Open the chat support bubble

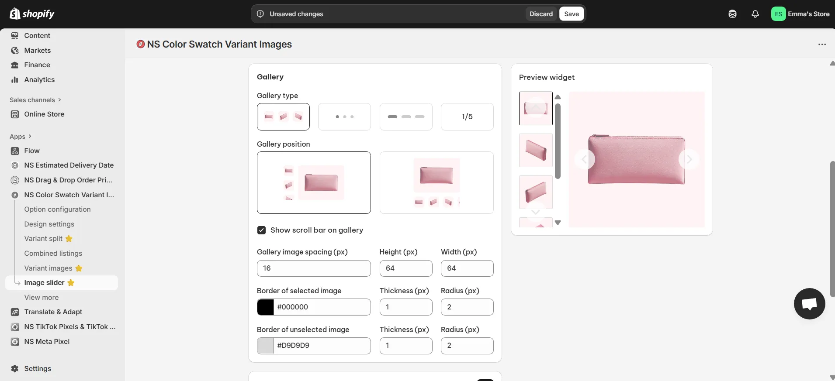click(x=809, y=304)
